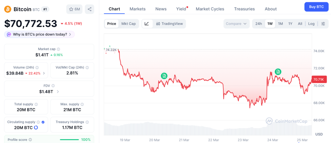Click the Profile score progress bar

69,140
